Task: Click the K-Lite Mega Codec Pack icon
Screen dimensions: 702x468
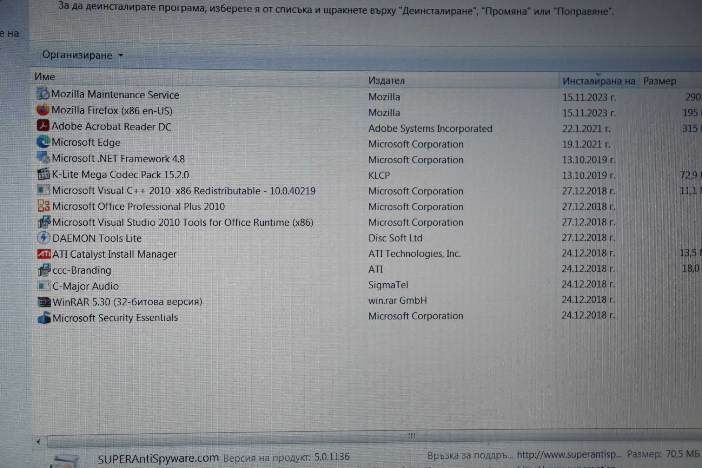Action: click(44, 174)
